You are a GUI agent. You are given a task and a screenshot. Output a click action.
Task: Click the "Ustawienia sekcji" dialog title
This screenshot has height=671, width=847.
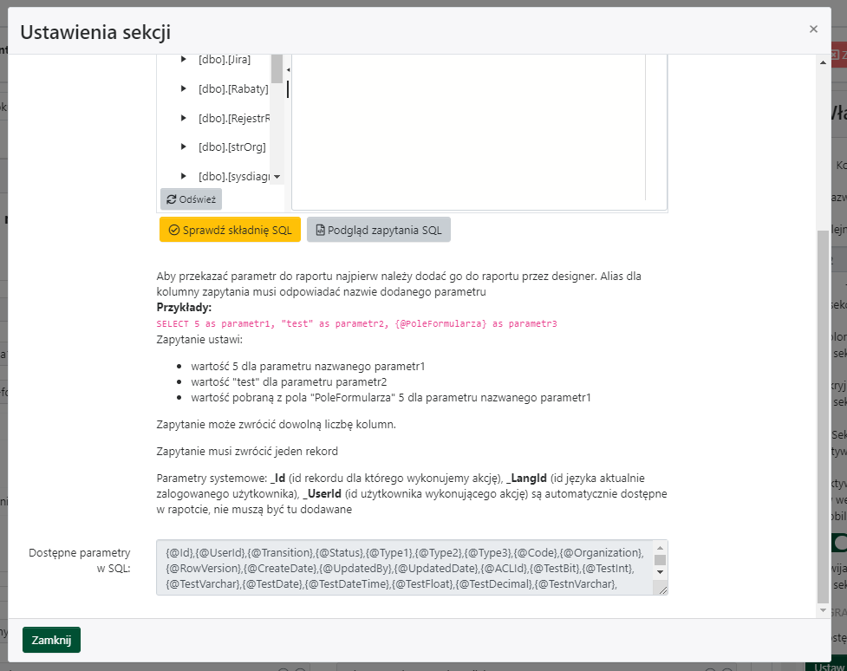95,32
